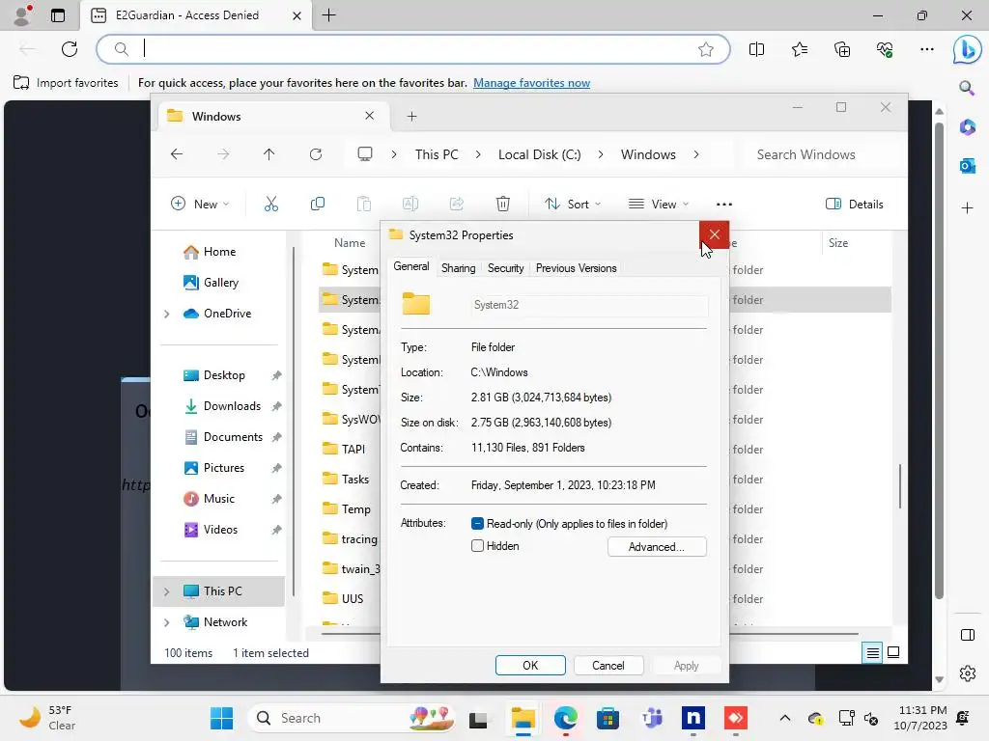Click Cancel in System32 Properties
989x741 pixels.
[x=608, y=666]
